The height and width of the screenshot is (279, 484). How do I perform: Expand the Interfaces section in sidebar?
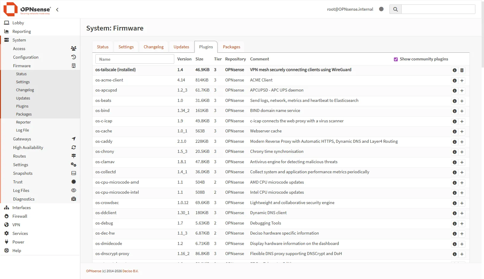[x=22, y=208]
